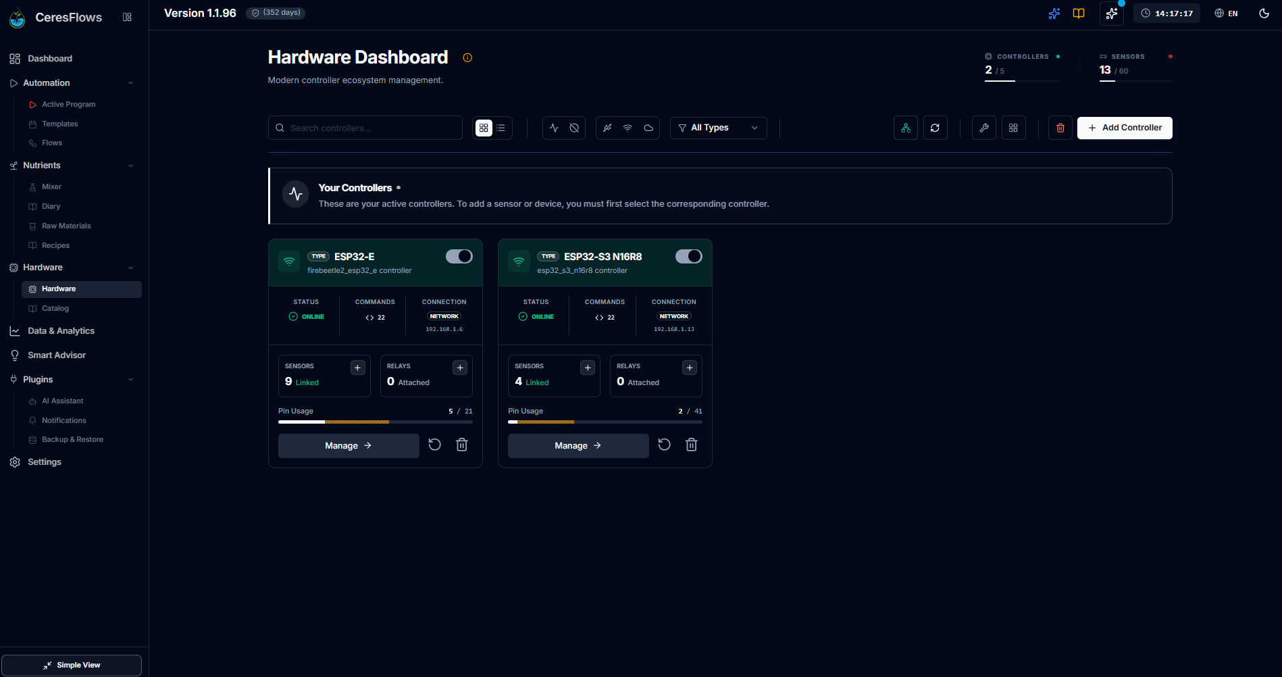Viewport: 1282px width, 677px height.
Task: Toggle Simple View mode
Action: click(72, 665)
